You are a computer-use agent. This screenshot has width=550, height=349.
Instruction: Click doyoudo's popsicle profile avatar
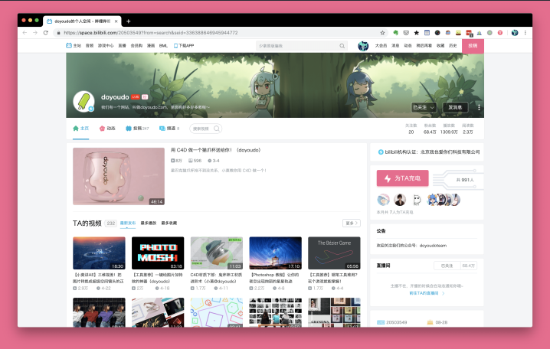83,102
